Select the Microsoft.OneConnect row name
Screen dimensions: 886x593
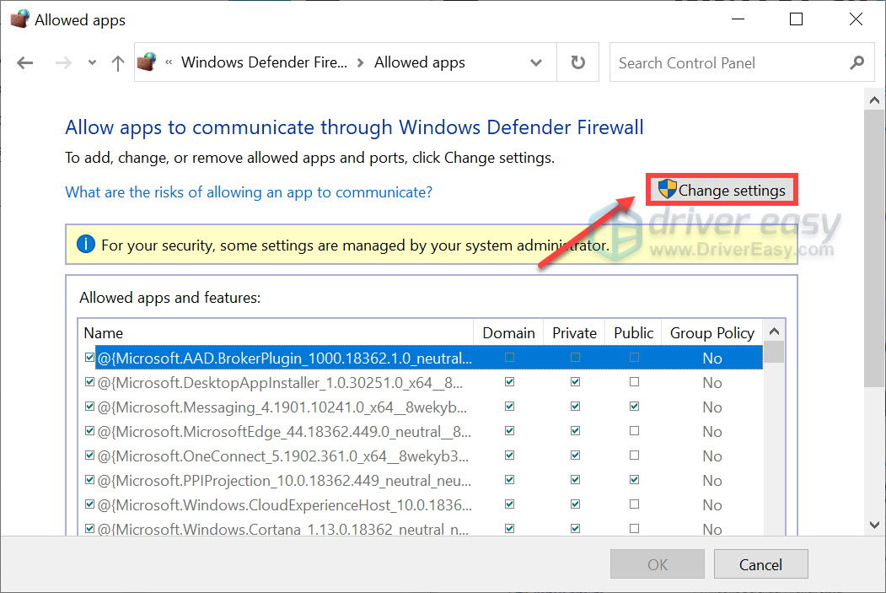[x=283, y=456]
